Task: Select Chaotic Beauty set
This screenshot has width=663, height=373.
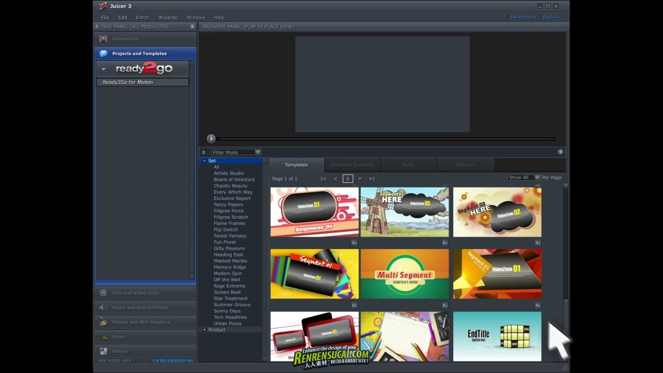Action: click(x=230, y=185)
